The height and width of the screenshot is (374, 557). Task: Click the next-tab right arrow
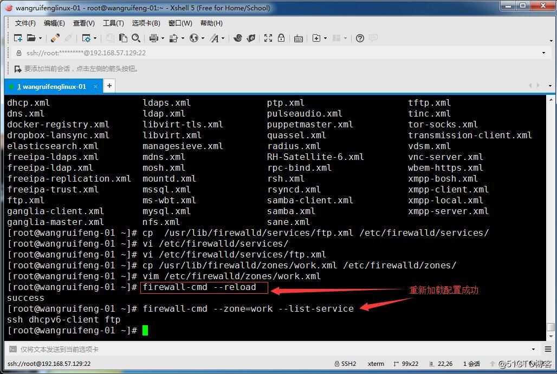538,85
